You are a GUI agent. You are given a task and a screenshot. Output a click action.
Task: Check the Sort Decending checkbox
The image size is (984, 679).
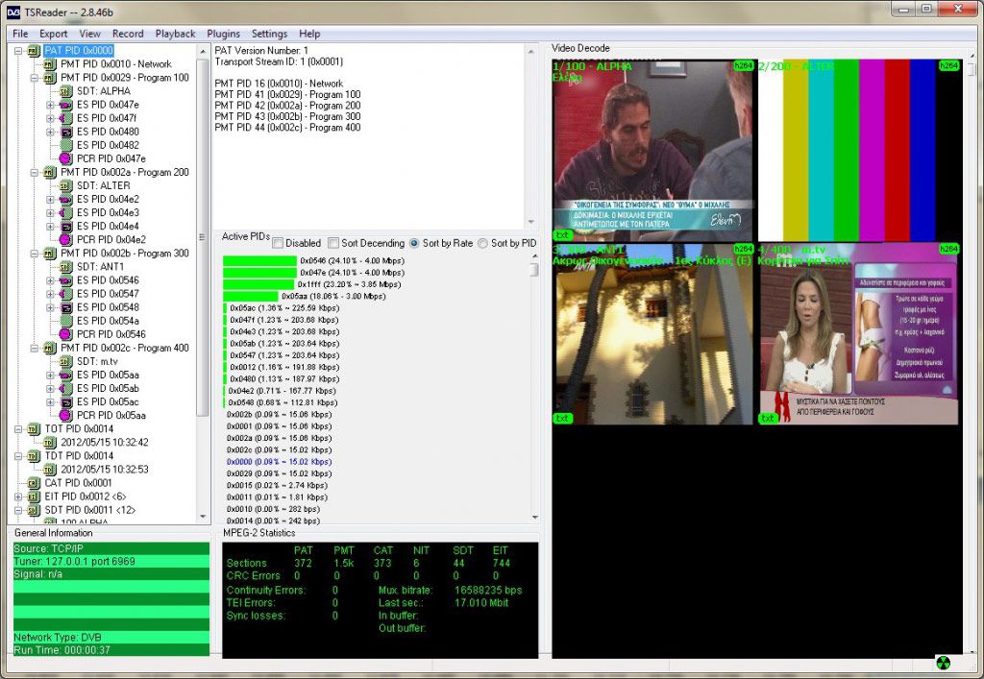(x=333, y=243)
